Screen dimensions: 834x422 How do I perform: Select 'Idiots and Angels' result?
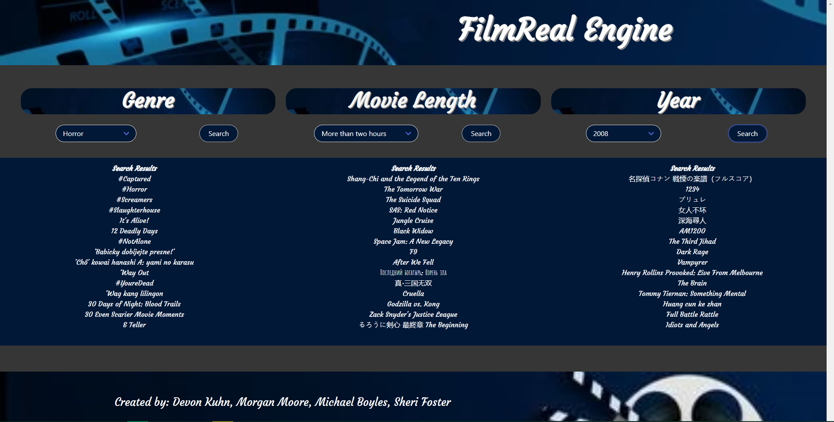[692, 325]
